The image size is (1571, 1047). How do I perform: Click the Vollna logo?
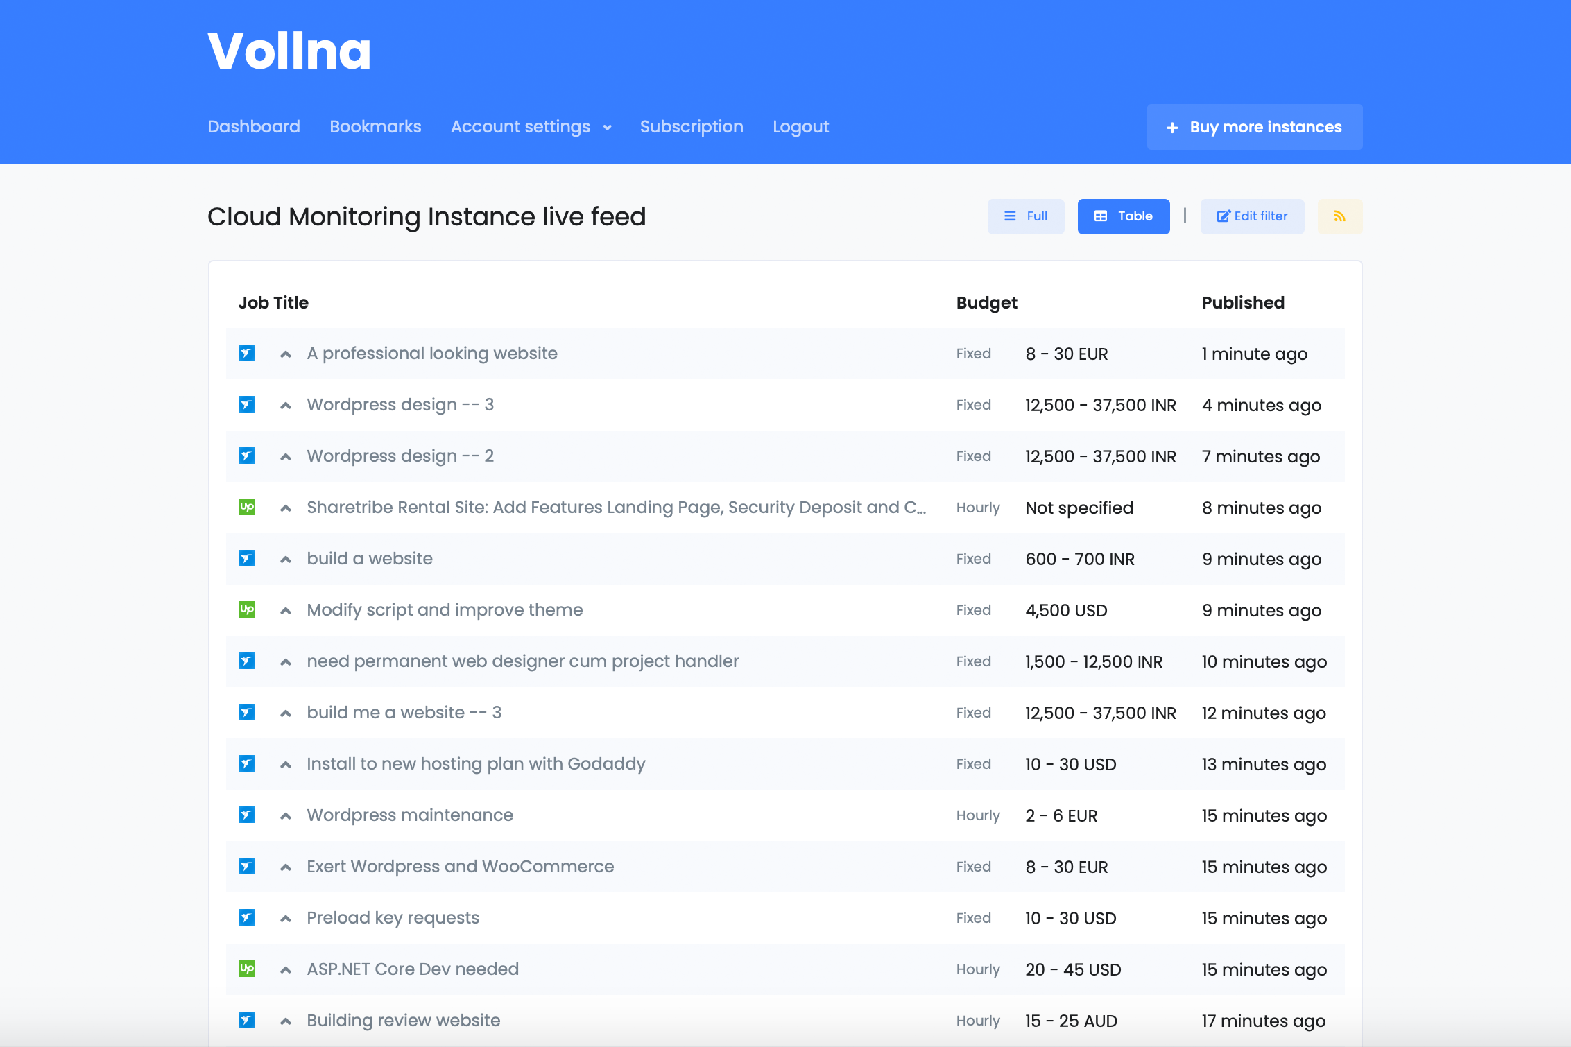click(289, 51)
